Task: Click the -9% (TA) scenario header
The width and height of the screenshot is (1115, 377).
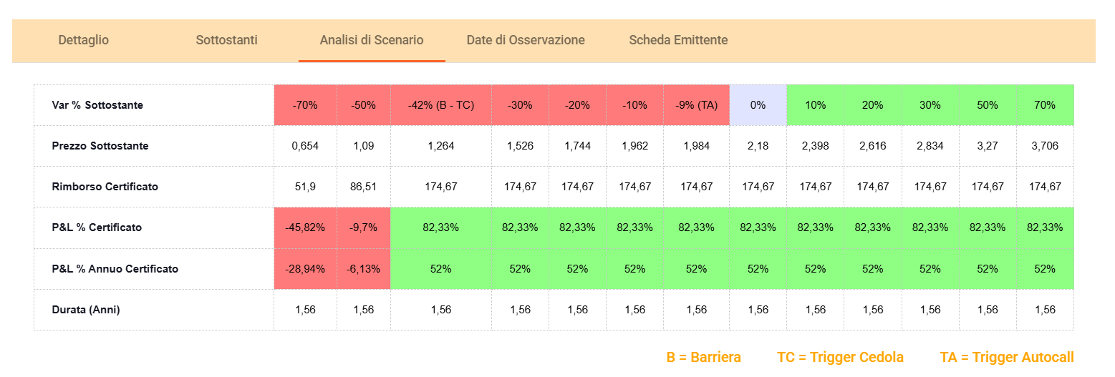Action: [x=696, y=105]
